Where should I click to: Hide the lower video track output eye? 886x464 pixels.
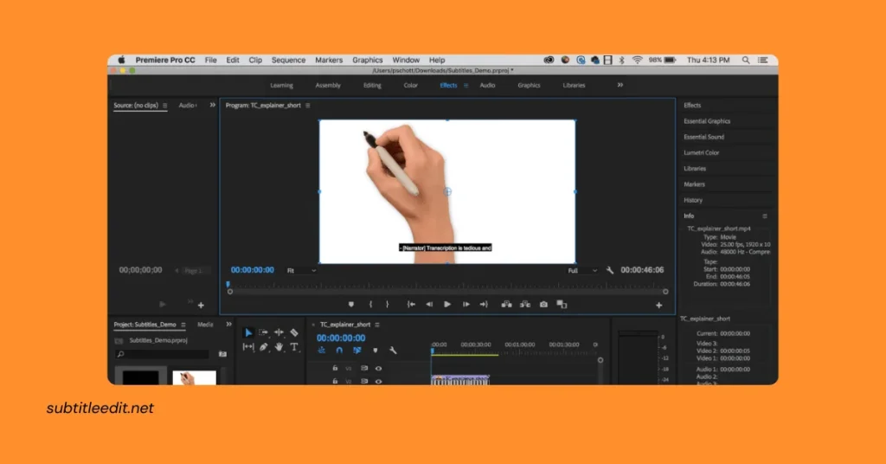click(x=379, y=382)
